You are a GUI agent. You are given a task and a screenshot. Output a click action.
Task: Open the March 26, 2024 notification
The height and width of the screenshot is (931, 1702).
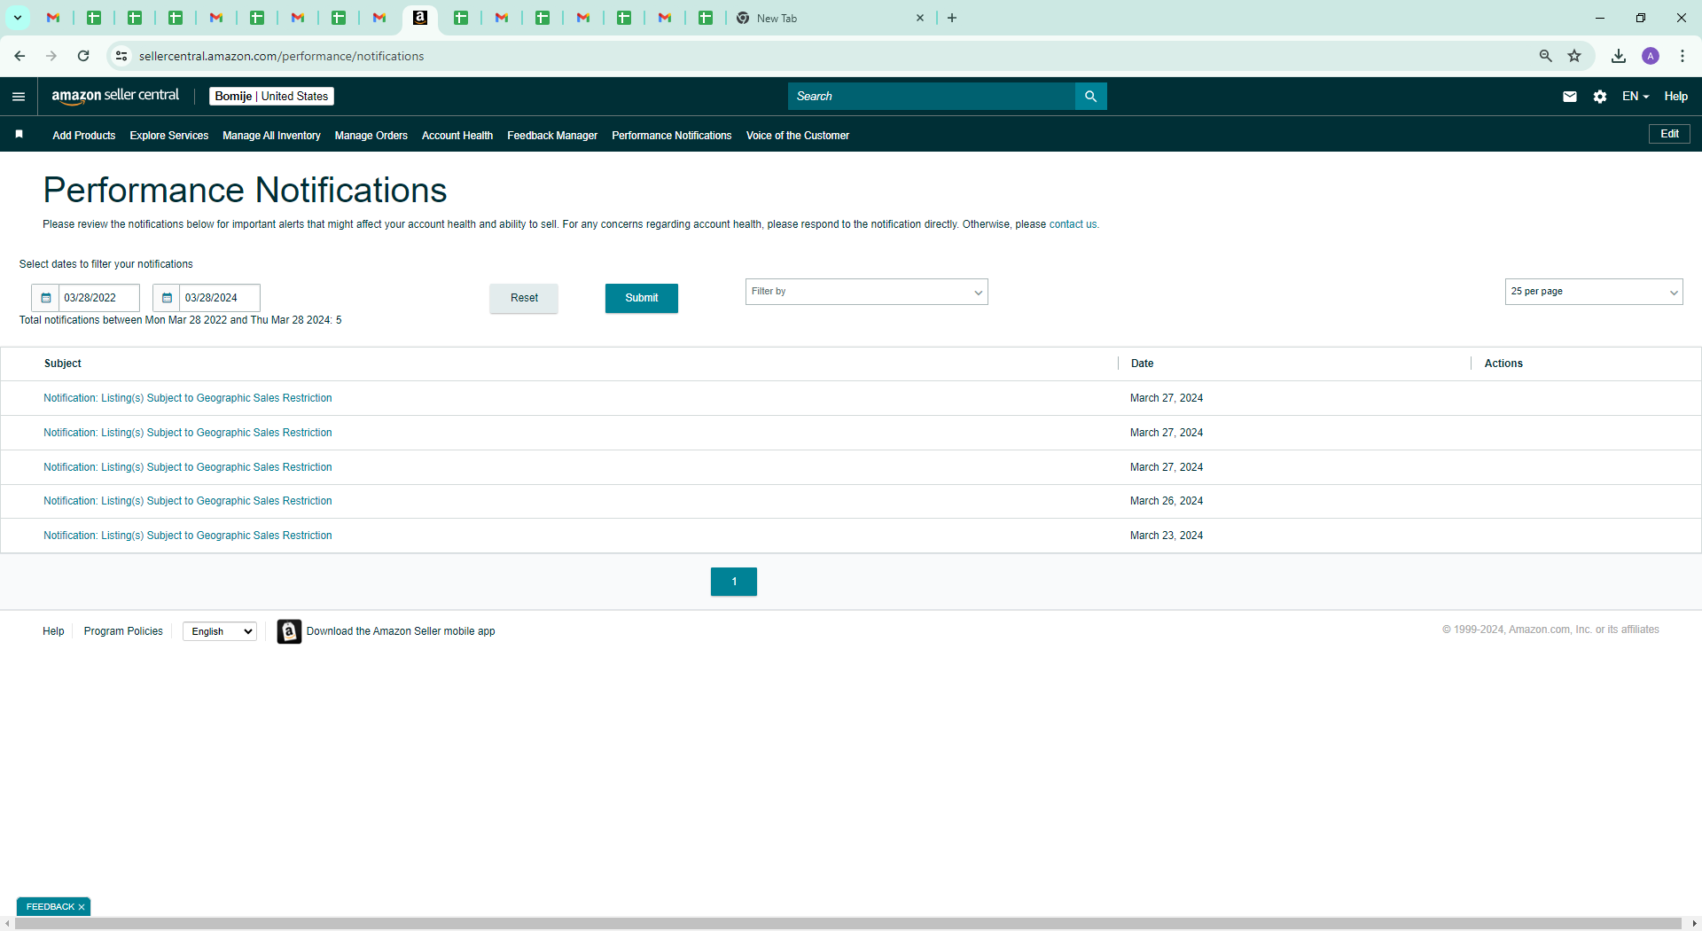click(x=188, y=501)
